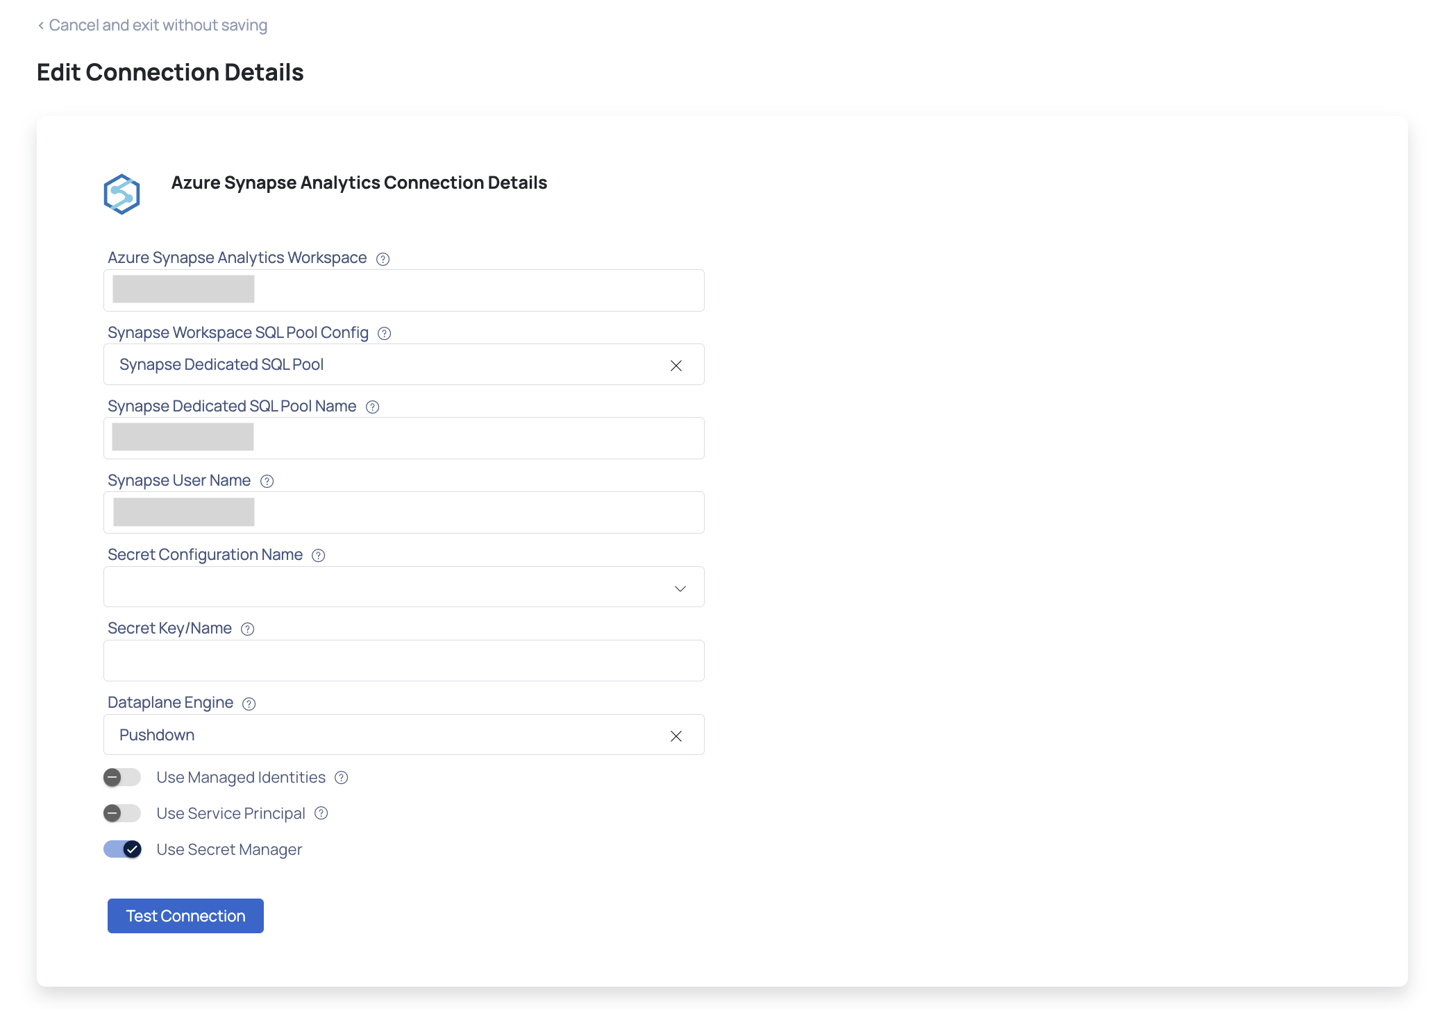Image resolution: width=1451 pixels, height=1020 pixels.
Task: Click the Synapse Workspace SQL Pool Config label
Action: tap(238, 333)
